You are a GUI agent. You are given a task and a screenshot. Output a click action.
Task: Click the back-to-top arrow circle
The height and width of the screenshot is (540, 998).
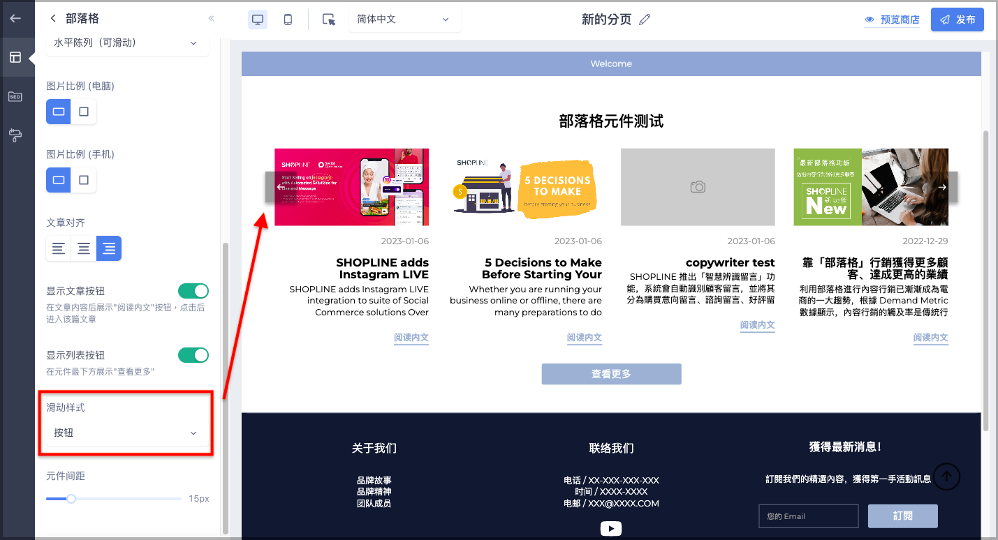947,477
